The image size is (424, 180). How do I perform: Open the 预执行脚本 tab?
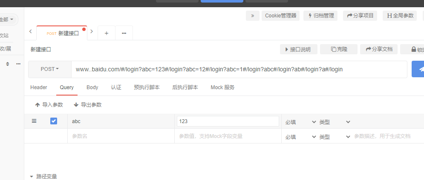click(x=147, y=87)
